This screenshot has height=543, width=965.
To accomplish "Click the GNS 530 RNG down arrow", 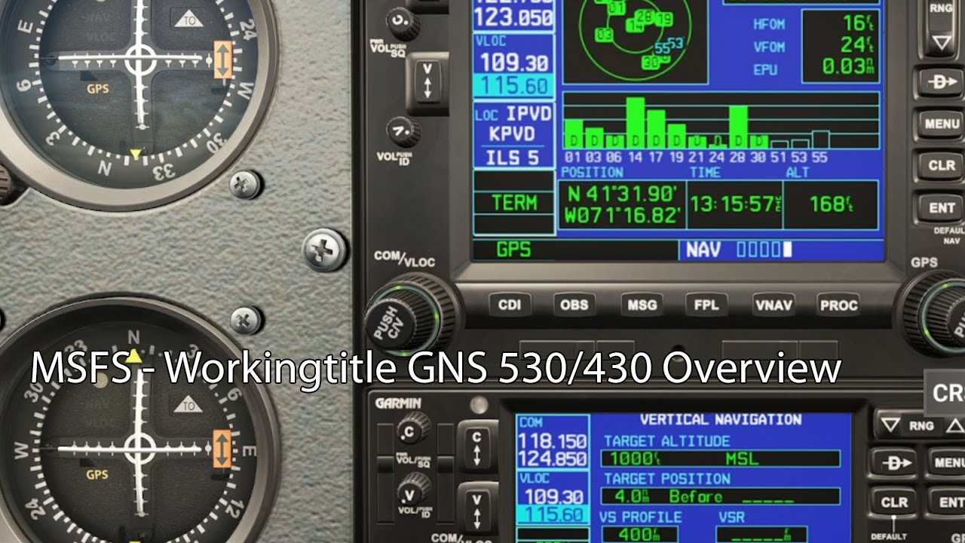I will pos(942,41).
